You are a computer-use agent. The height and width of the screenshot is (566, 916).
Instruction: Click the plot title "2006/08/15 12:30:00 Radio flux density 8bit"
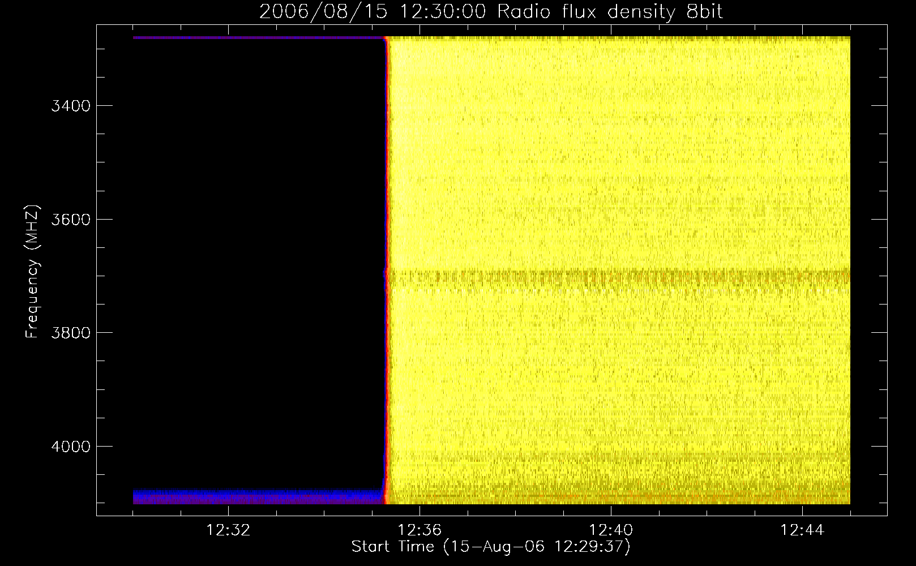coord(491,11)
